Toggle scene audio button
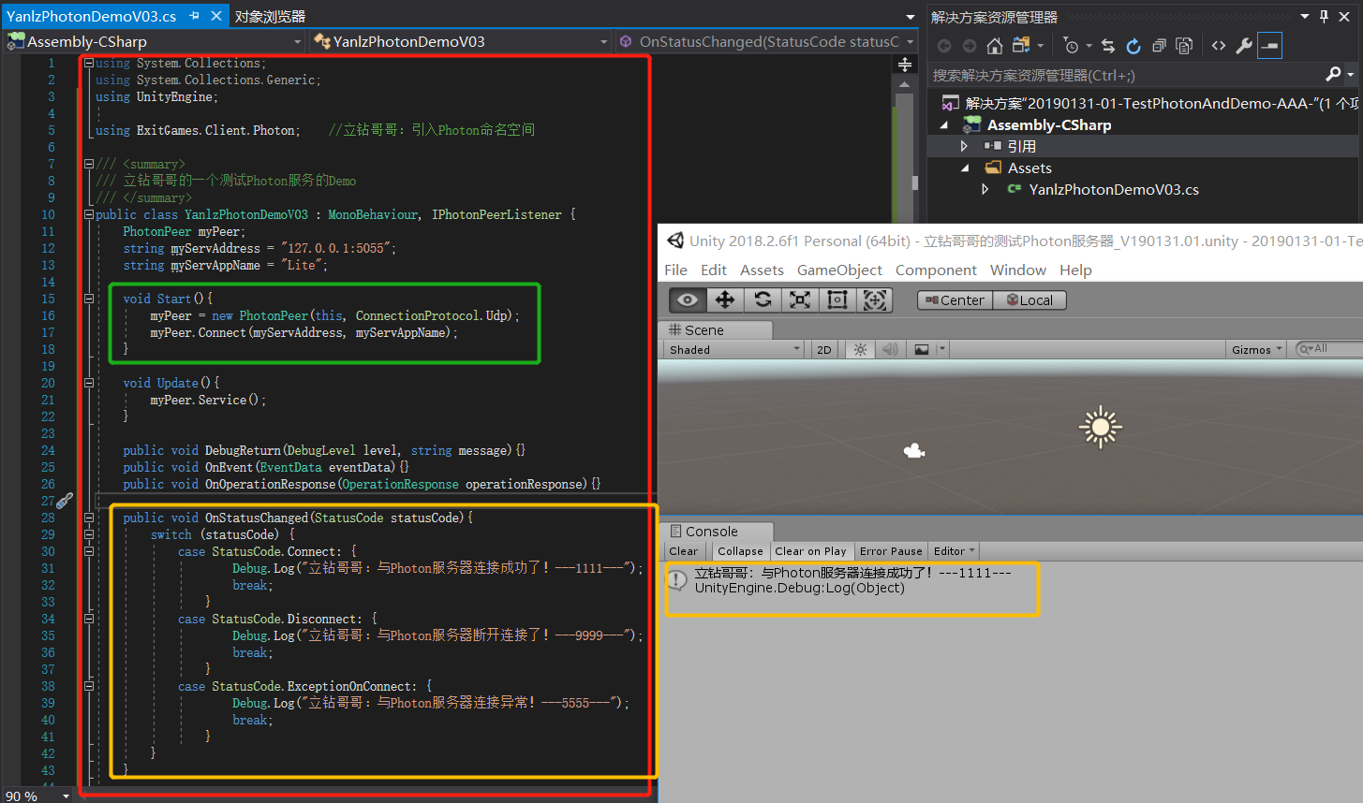This screenshot has width=1363, height=803. click(890, 349)
